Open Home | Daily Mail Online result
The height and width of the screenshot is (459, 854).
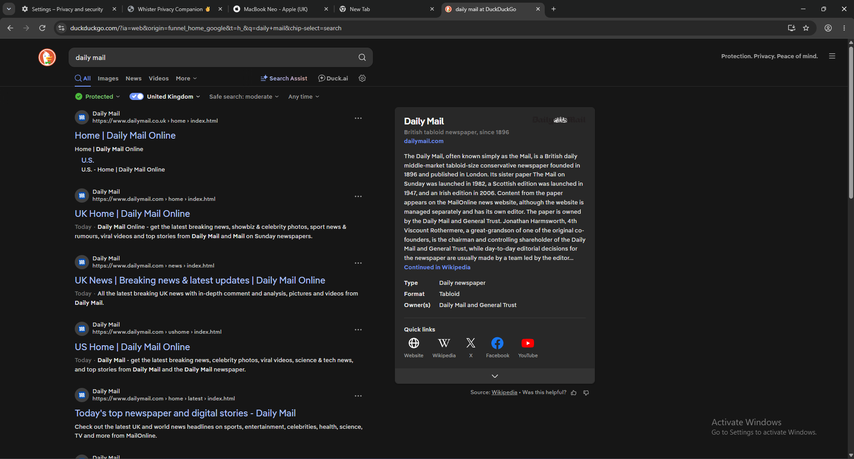pyautogui.click(x=125, y=136)
